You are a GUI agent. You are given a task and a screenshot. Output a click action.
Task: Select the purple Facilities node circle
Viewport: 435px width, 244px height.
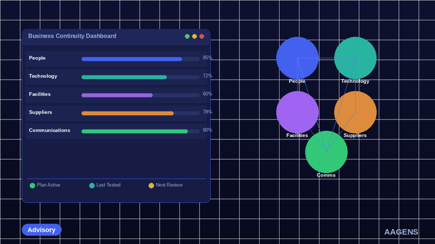[297, 112]
